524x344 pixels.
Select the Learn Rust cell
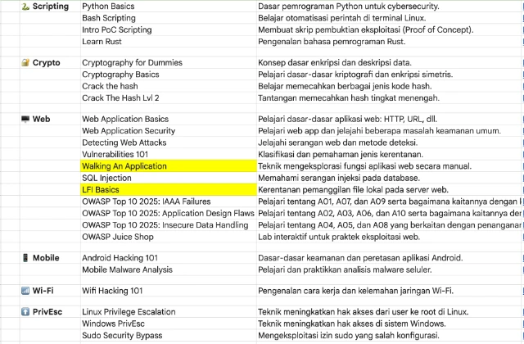169,42
